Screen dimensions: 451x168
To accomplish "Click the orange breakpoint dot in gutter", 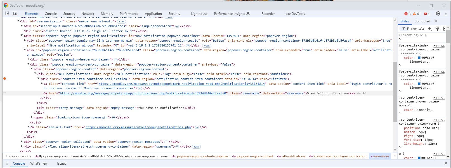I will [x=4, y=79].
